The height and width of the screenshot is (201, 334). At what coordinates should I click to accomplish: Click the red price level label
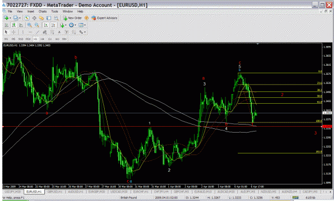click(327, 126)
